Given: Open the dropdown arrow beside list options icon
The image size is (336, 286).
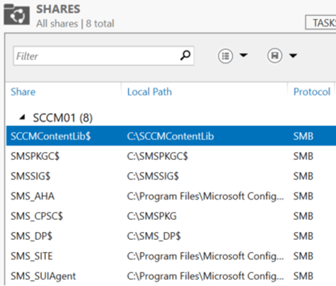Looking at the screenshot, I should [x=244, y=55].
